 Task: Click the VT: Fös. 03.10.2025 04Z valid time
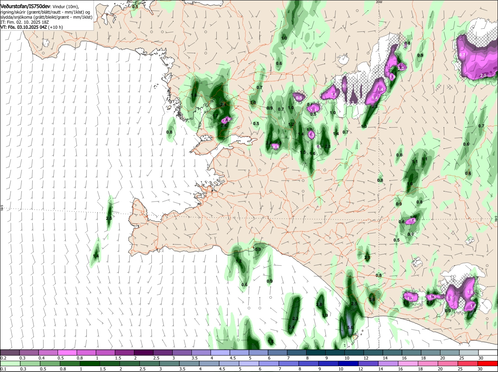point(23,27)
